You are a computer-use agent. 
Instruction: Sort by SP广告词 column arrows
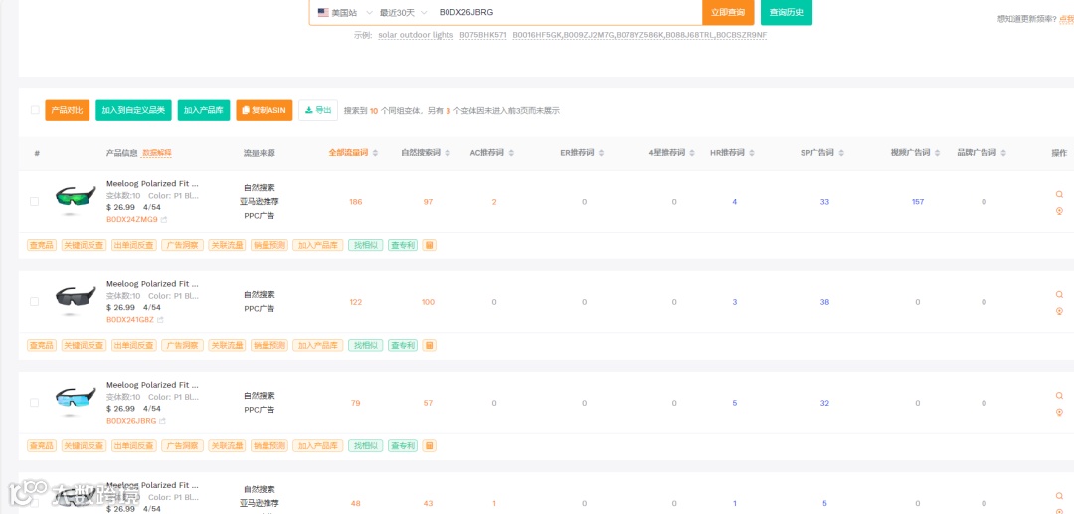point(841,153)
